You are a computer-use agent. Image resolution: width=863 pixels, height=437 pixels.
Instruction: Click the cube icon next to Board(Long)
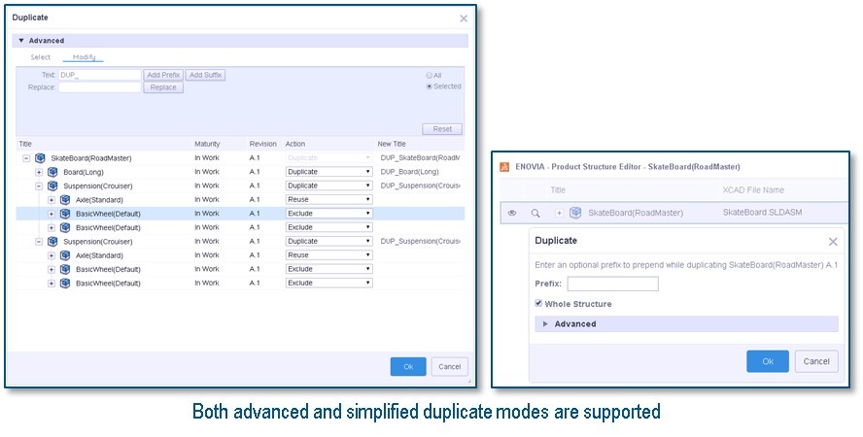52,172
